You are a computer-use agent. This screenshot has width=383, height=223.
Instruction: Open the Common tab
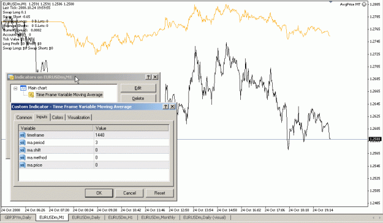click(x=24, y=118)
